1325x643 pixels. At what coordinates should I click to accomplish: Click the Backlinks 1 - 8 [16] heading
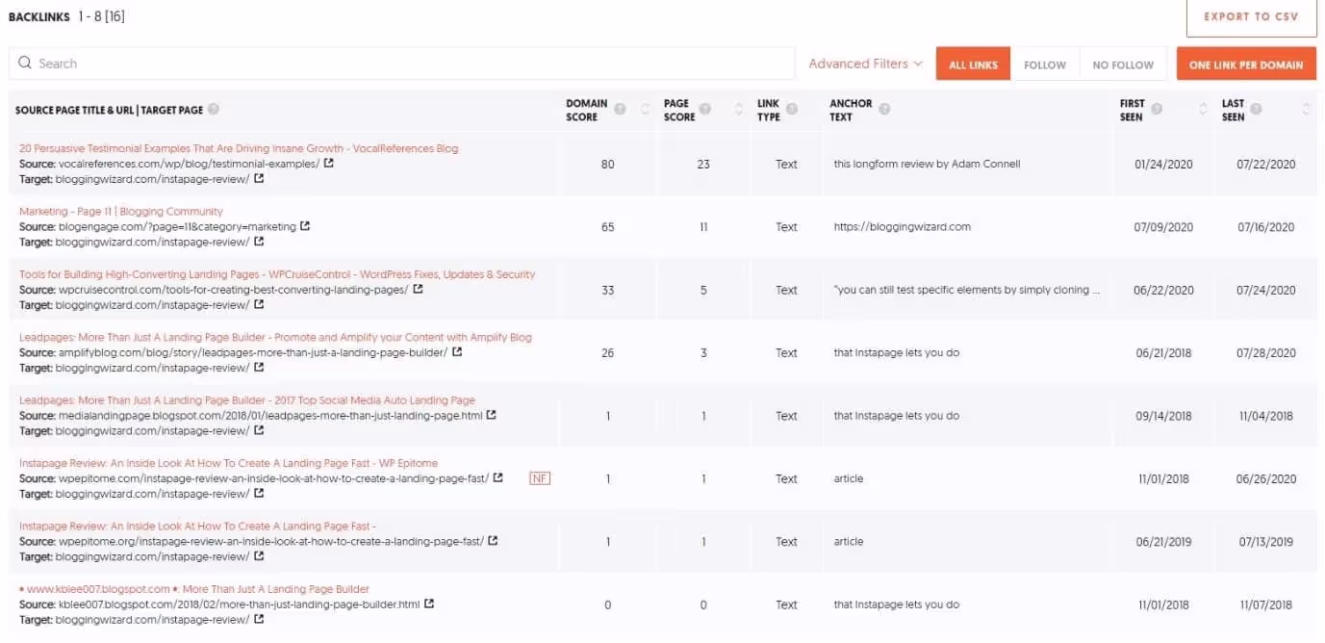(x=66, y=16)
